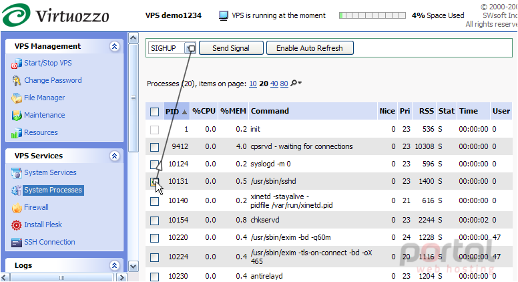Click the Install Plesk icon
518x282 pixels.
[17, 225]
